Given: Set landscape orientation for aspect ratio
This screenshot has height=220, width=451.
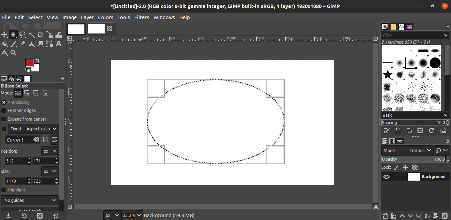Looking at the screenshot, I should coord(54,140).
